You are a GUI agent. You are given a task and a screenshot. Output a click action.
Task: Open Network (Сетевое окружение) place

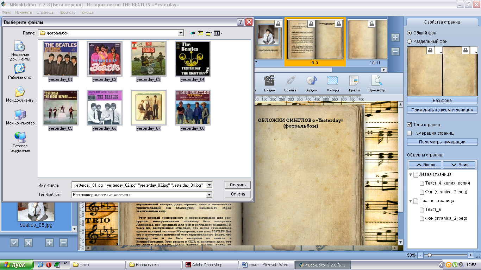pyautogui.click(x=20, y=142)
